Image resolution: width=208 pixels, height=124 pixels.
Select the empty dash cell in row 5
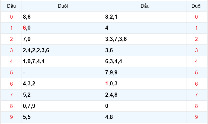tap(24, 73)
